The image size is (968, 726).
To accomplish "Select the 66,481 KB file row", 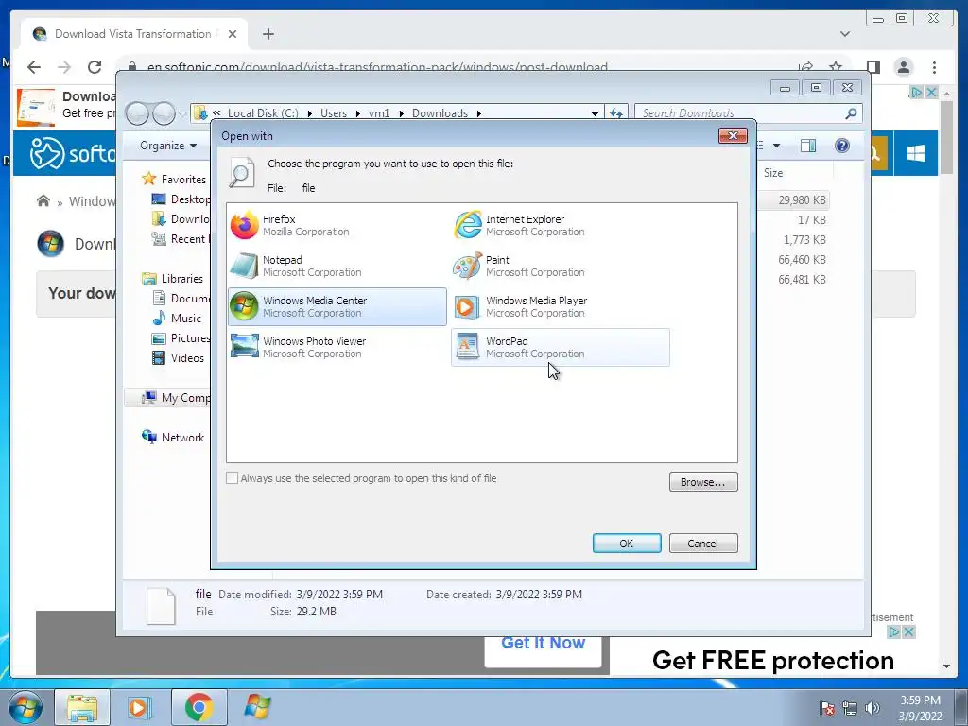I will [x=794, y=279].
